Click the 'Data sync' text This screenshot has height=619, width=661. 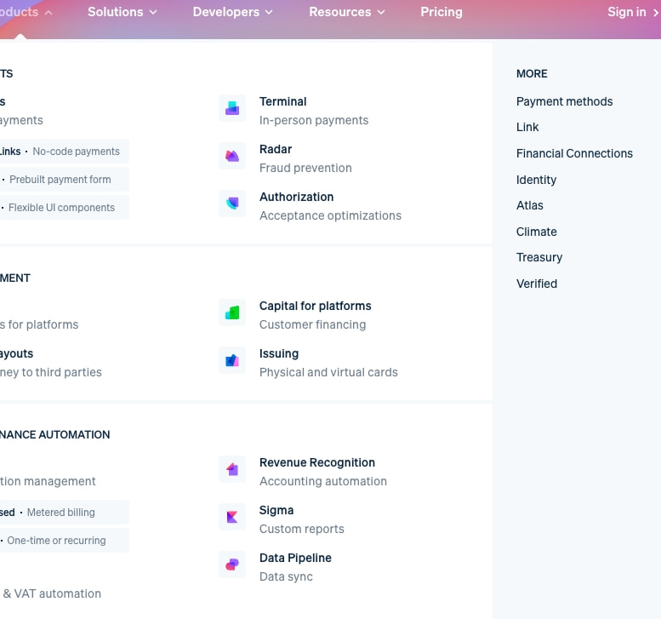pos(286,576)
